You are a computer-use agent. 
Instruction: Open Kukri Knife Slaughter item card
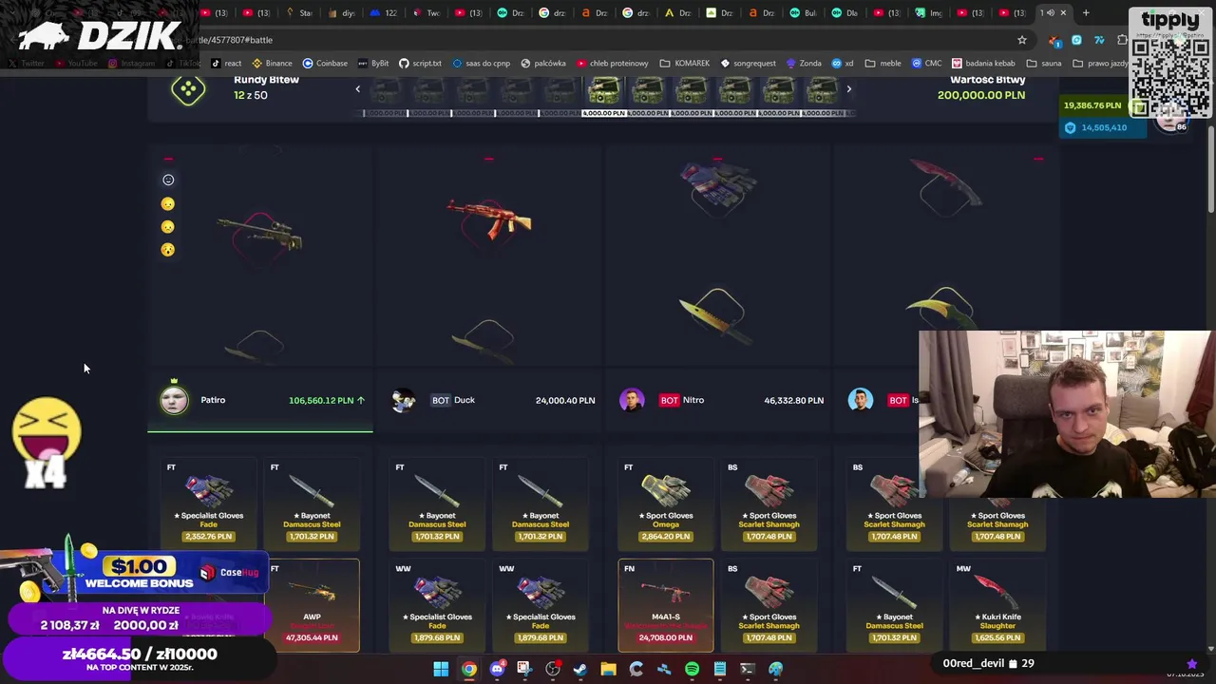[x=997, y=605]
